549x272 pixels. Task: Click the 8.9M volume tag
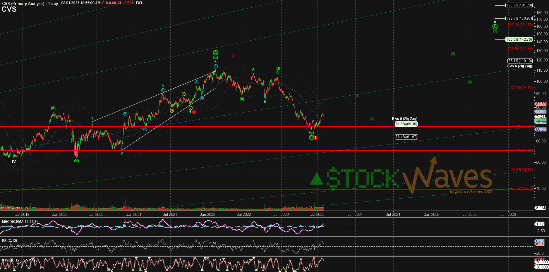pyautogui.click(x=541, y=208)
